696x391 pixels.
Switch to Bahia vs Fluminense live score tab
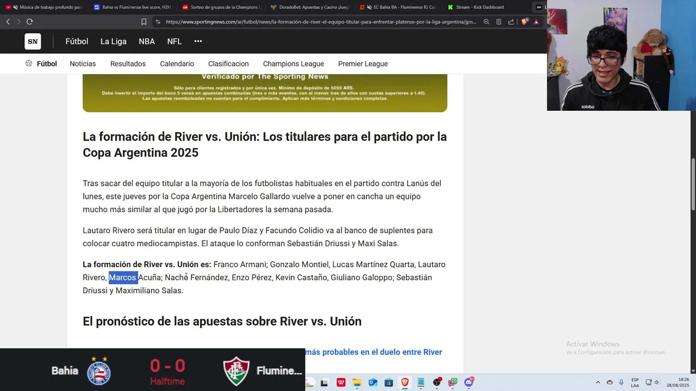[x=133, y=7]
